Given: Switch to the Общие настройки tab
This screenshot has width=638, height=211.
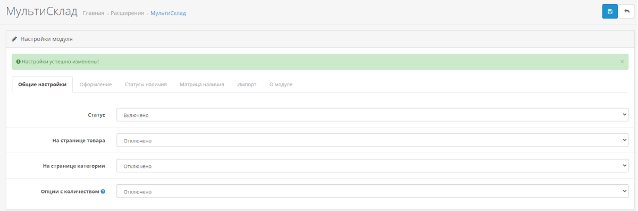Looking at the screenshot, I should click(x=43, y=85).
